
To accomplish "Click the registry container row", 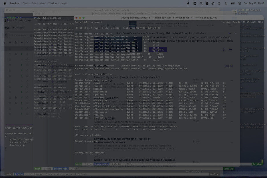I will (150, 115).
